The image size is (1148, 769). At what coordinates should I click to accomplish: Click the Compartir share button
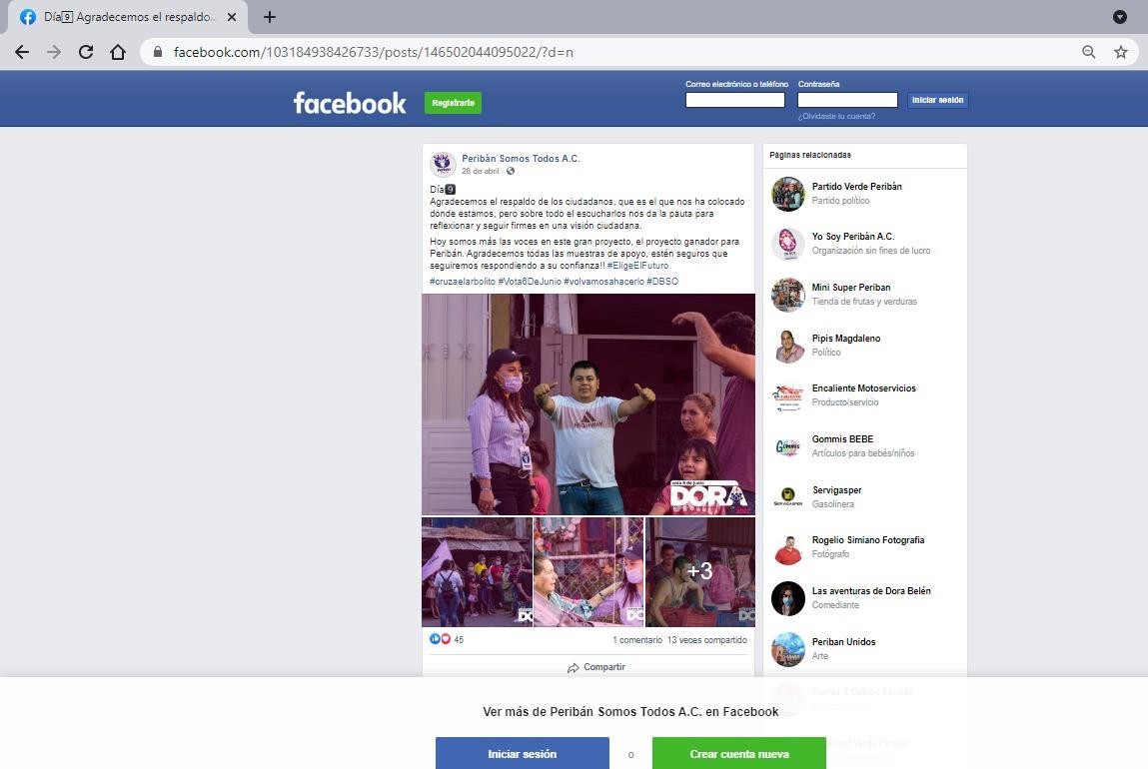[x=596, y=667]
